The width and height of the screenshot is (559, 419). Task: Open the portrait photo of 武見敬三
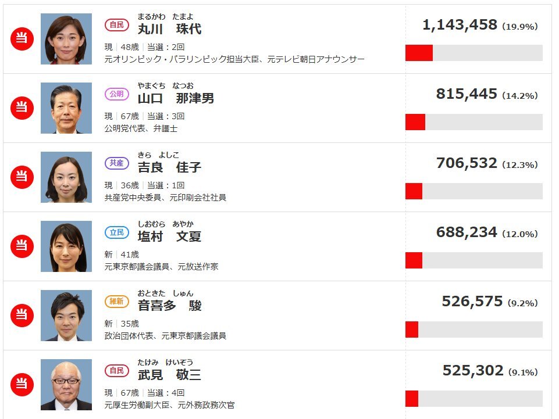pos(66,385)
